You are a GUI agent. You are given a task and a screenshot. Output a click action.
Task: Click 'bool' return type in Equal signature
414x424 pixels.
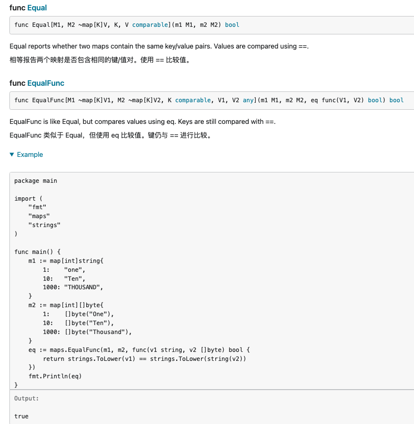coord(232,24)
